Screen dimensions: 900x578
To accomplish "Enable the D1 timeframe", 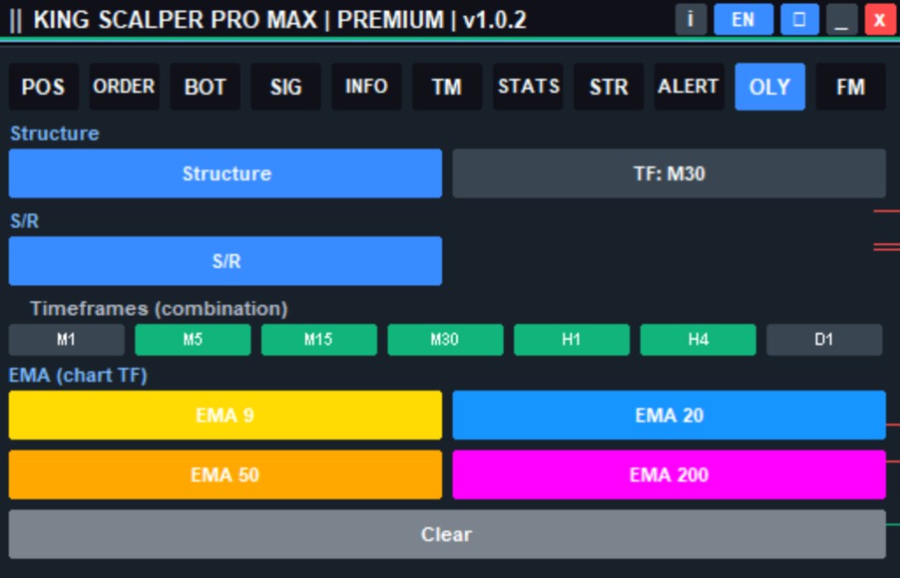I will [x=824, y=339].
